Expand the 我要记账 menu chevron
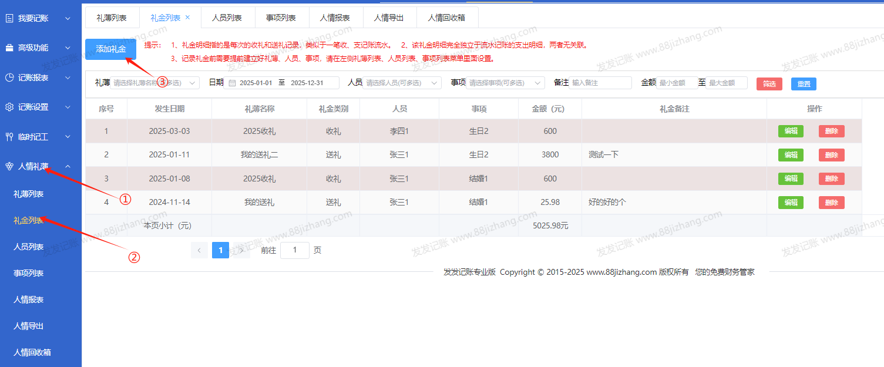This screenshot has height=367, width=884. [x=68, y=18]
